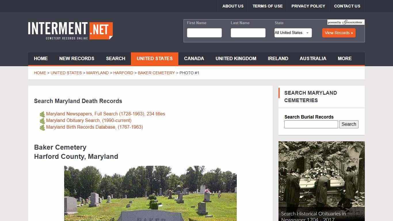Open Maryland Obituary Search link

[x=89, y=121]
